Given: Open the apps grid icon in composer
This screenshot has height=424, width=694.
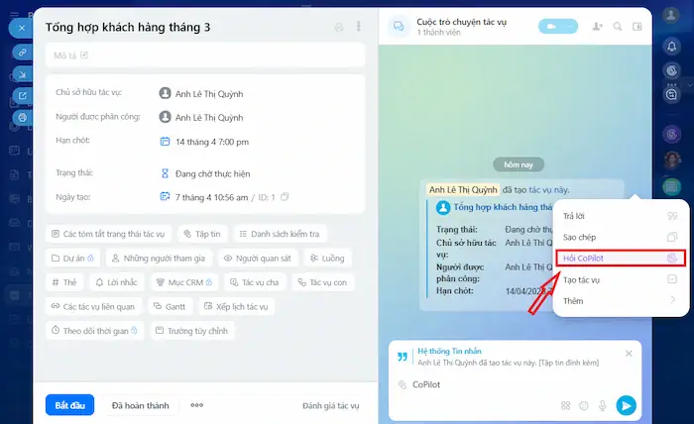Looking at the screenshot, I should 565,405.
